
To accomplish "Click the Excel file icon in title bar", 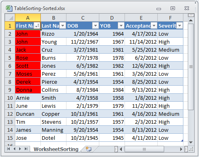I will tap(9, 8).
